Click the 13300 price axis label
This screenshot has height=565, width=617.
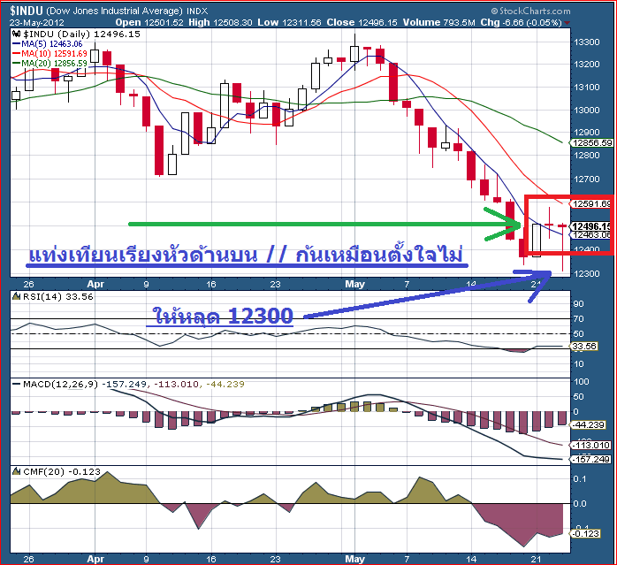(x=587, y=42)
